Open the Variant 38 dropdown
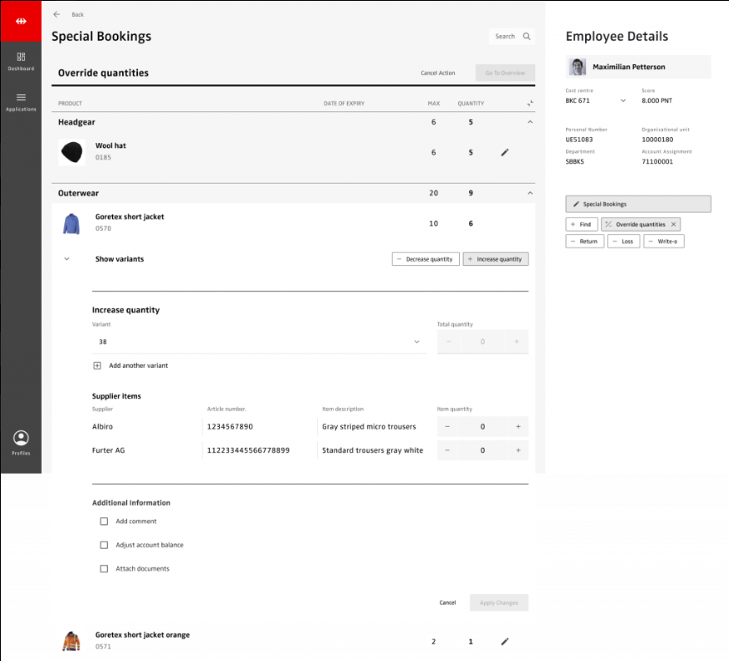The height and width of the screenshot is (661, 729). point(416,342)
